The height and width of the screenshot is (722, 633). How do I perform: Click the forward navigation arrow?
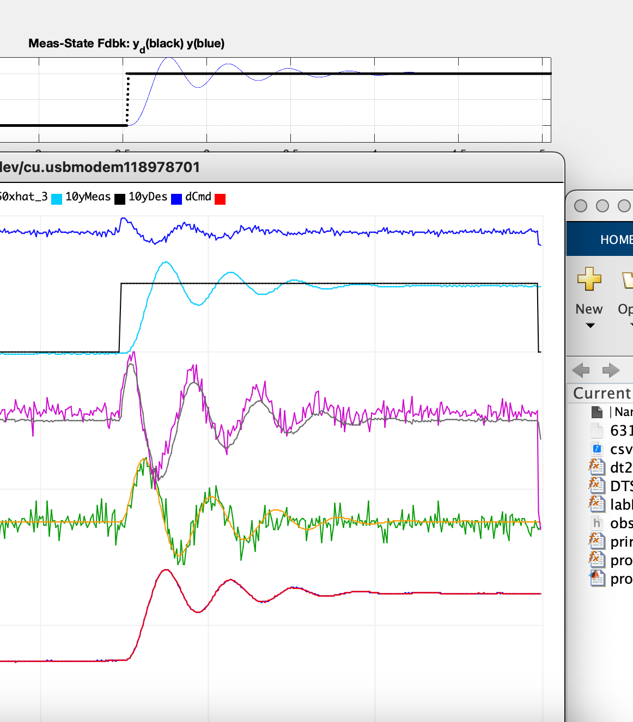click(611, 371)
